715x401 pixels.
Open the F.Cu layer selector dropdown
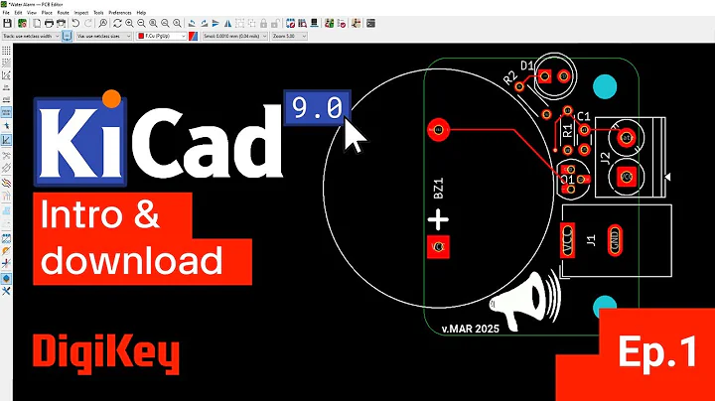point(162,36)
